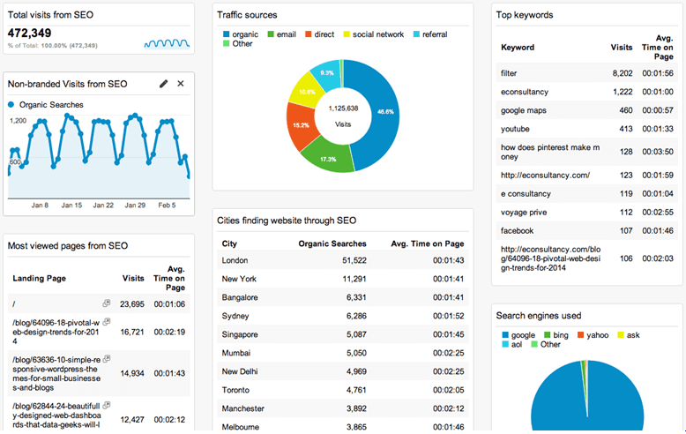Click the google legend swatch in Search engines
Screen dimensions: 686x434
[505, 334]
